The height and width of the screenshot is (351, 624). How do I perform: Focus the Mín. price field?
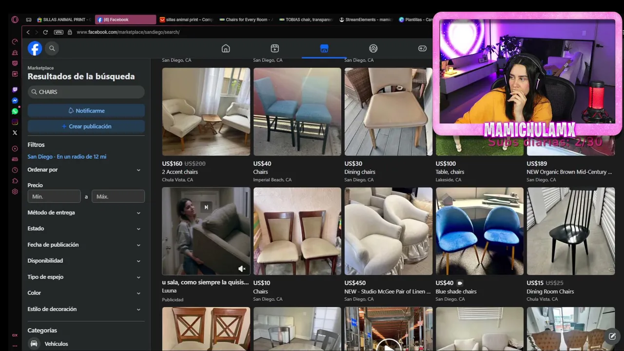click(x=54, y=196)
